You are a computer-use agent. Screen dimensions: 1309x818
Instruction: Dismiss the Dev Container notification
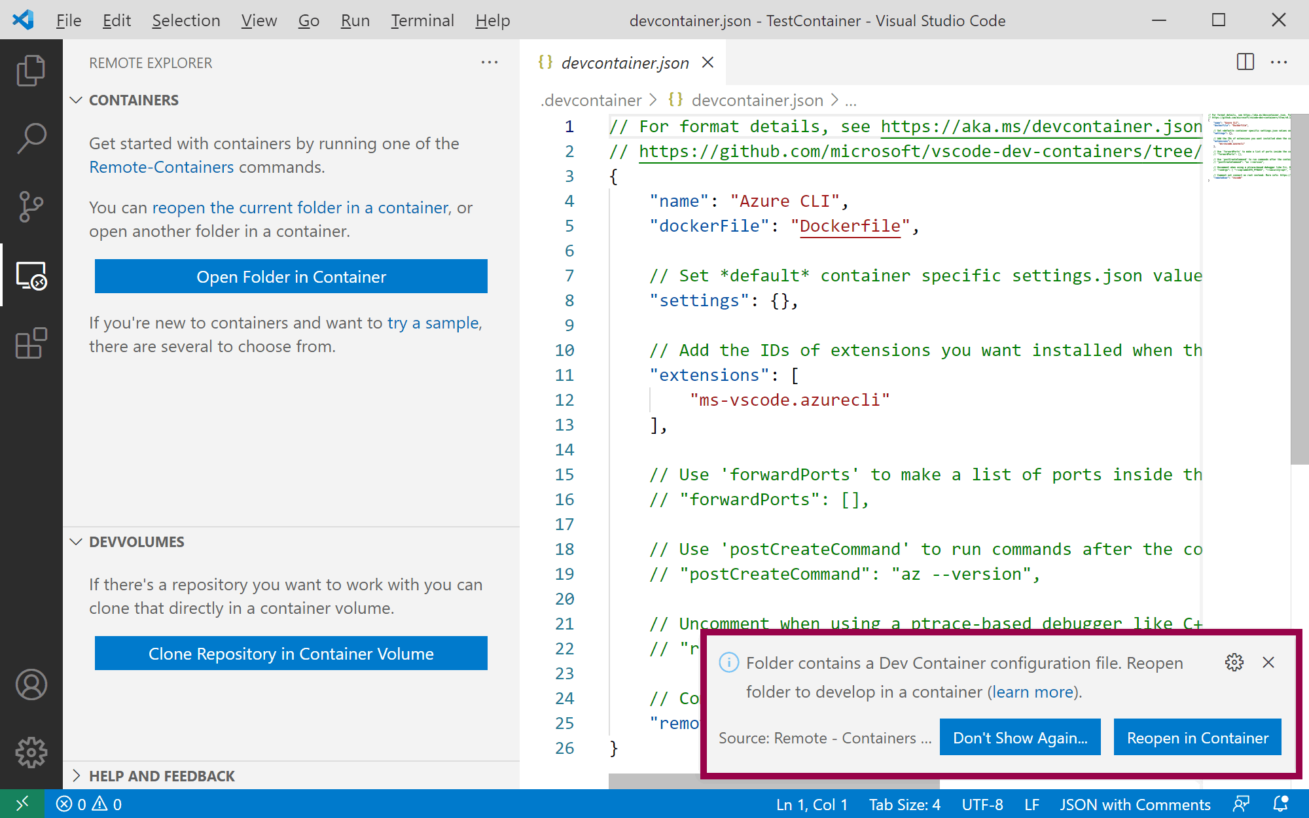tap(1268, 662)
